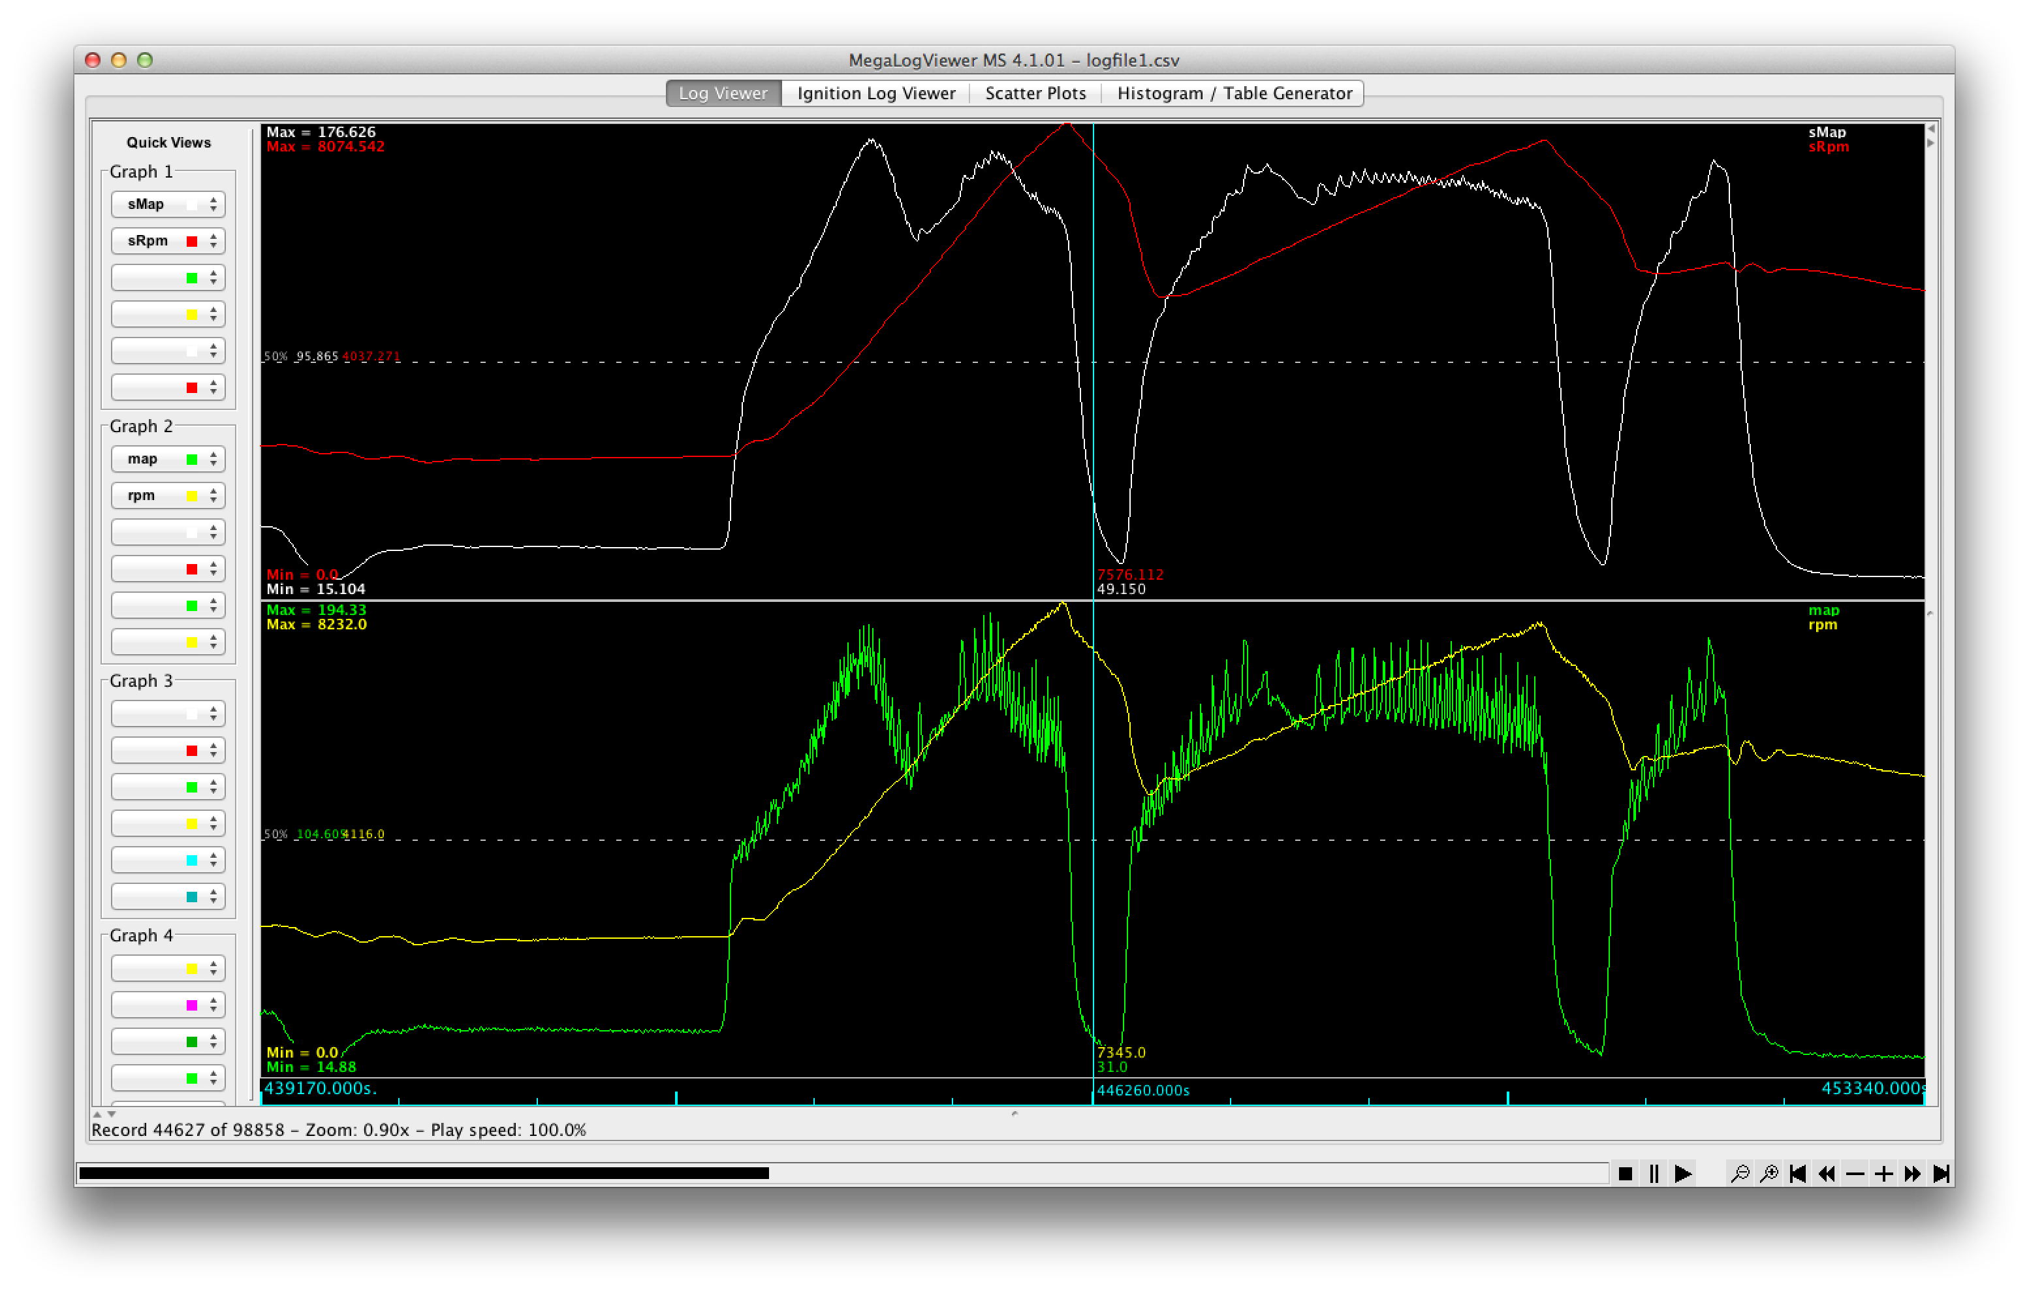Click the Graph 4 group label
This screenshot has height=1290, width=2029.
click(x=141, y=936)
